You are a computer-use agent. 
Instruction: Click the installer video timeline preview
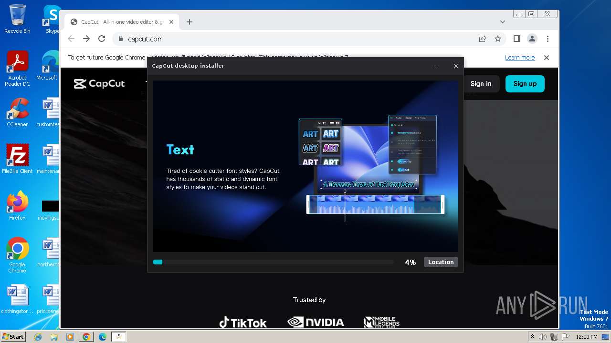pos(375,204)
